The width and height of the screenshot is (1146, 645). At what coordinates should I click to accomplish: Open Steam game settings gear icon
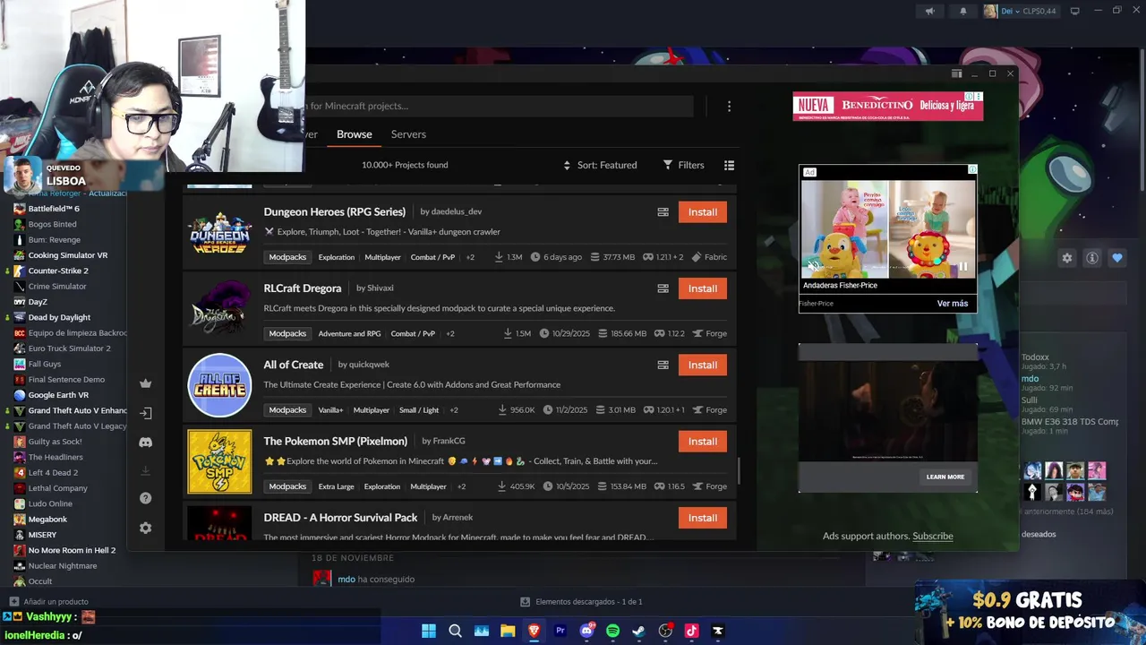pos(1067,258)
